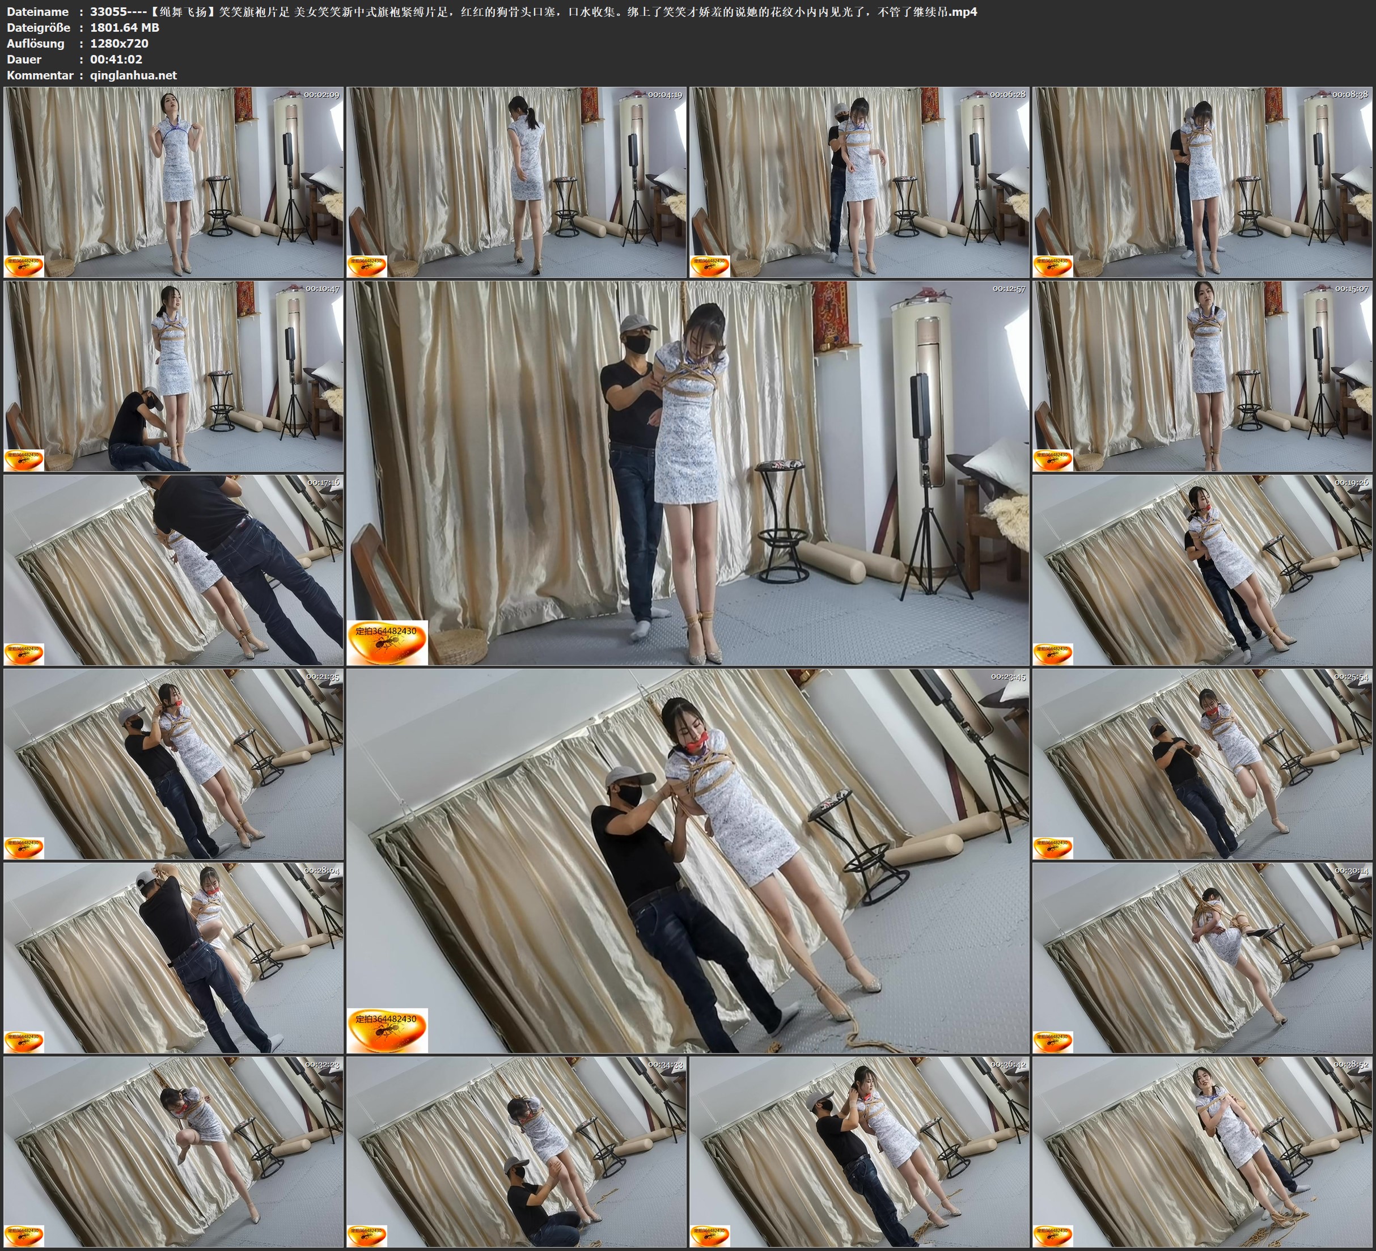Click the amber watermark logo in 00:12:57 thumbnail
The image size is (1376, 1251).
tap(387, 642)
